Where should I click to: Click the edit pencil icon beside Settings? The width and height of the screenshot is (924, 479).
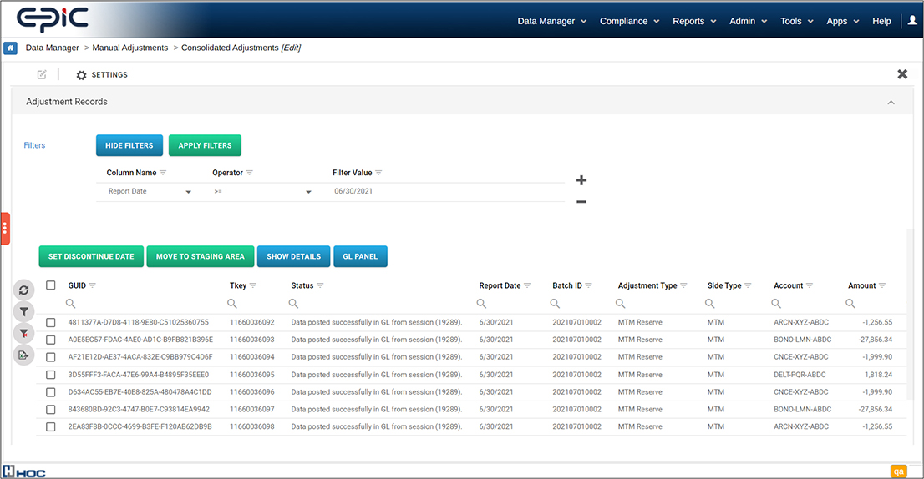42,75
